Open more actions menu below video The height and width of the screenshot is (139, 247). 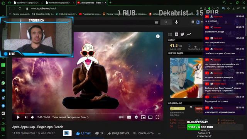159,134
